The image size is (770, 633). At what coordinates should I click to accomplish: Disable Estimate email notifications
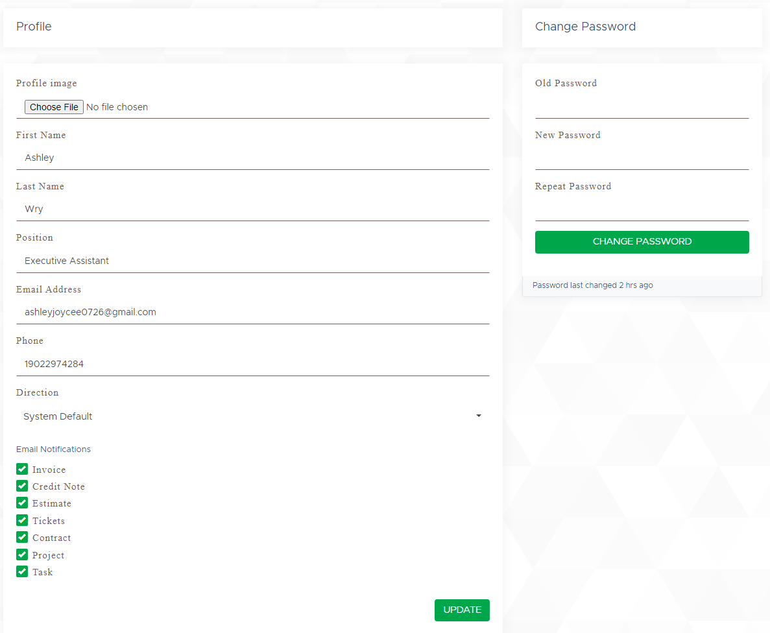pyautogui.click(x=22, y=503)
